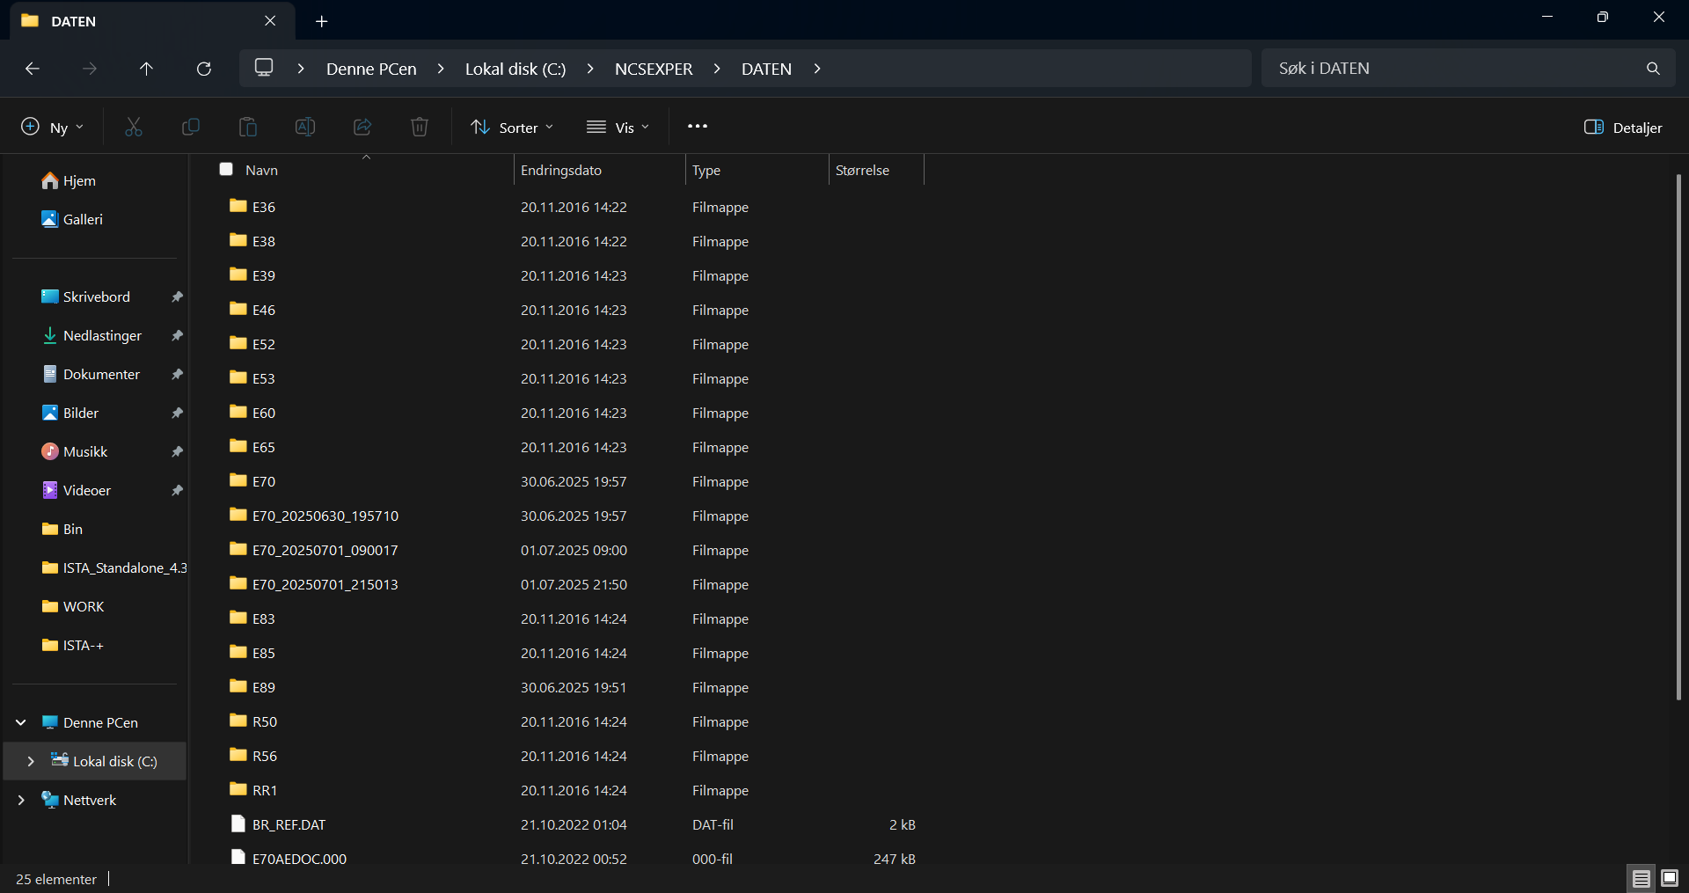Open the Ny dropdown menu

tap(52, 128)
